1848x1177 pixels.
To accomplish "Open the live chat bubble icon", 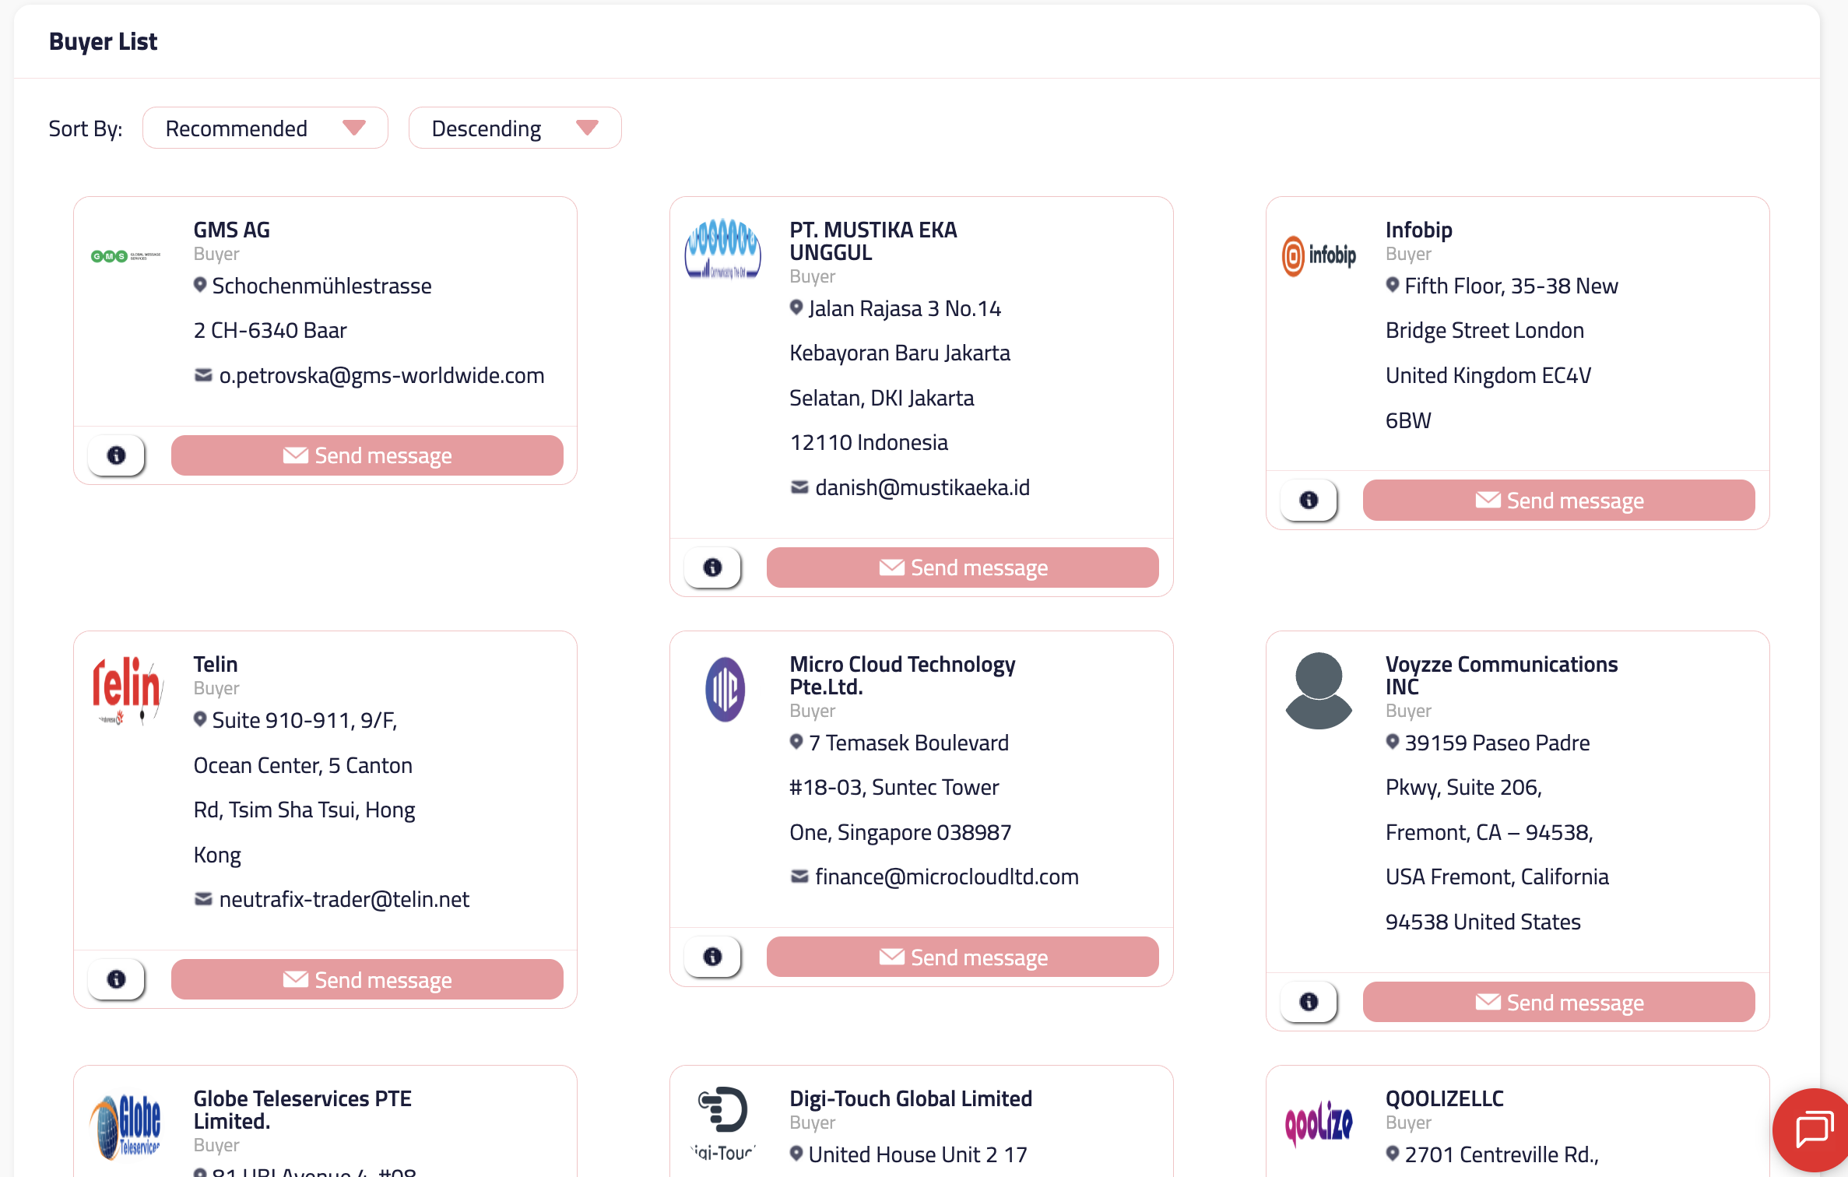I will [x=1813, y=1130].
